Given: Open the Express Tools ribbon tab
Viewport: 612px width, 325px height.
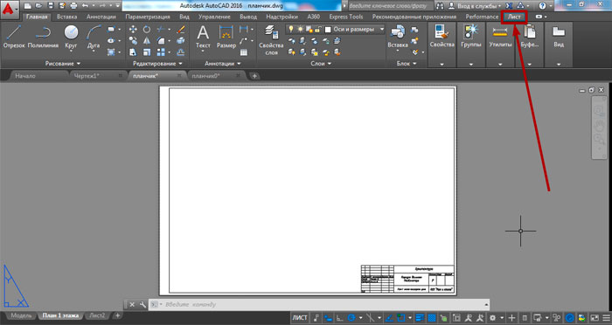Looking at the screenshot, I should coord(346,17).
